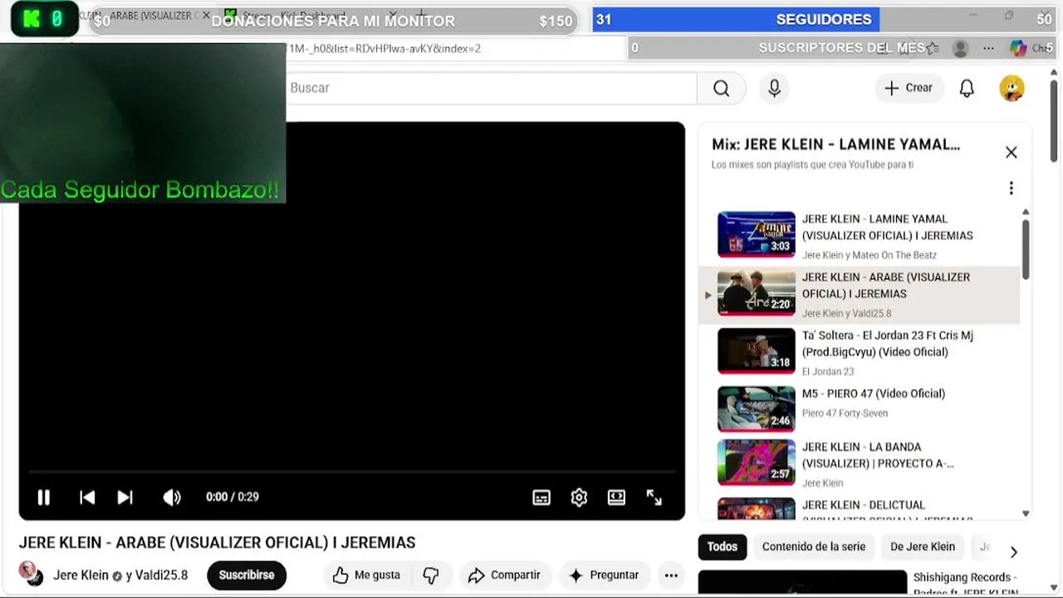This screenshot has height=598, width=1063.
Task: Open more actions ellipsis below video
Action: coord(671,575)
